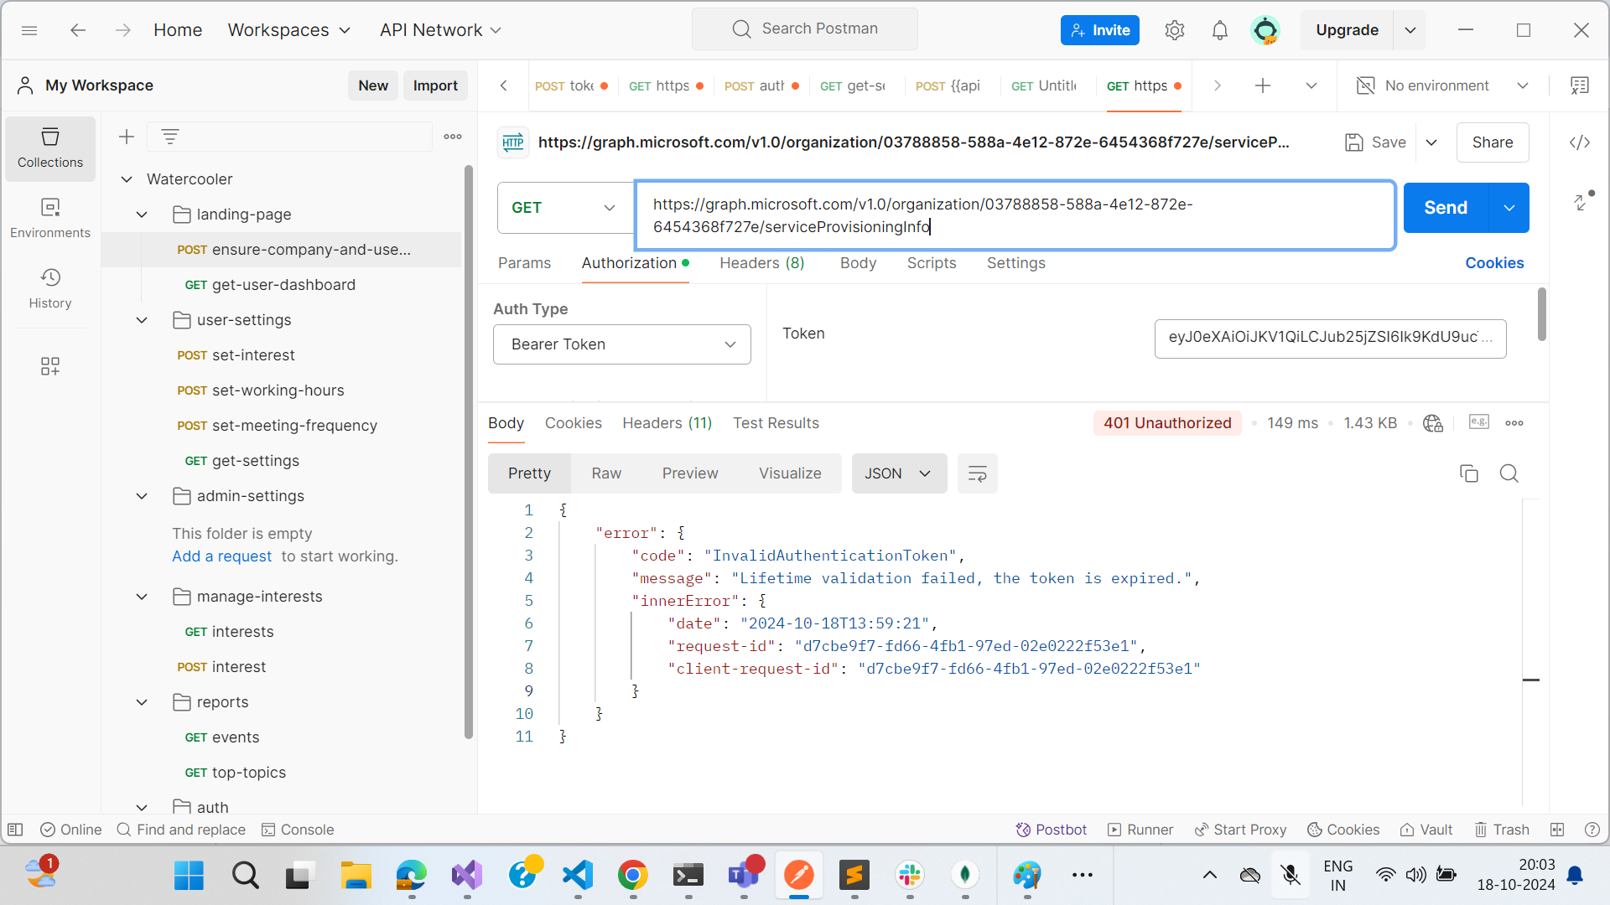This screenshot has height=905, width=1610.
Task: Go back with the left arrow
Action: point(78,30)
